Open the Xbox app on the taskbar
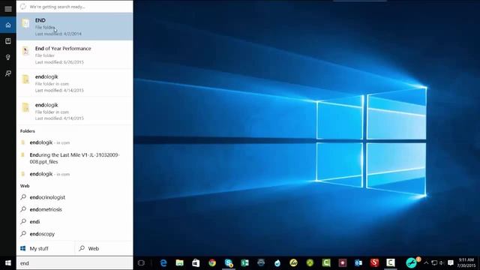The height and width of the screenshot is (270, 480). pyautogui.click(x=310, y=263)
